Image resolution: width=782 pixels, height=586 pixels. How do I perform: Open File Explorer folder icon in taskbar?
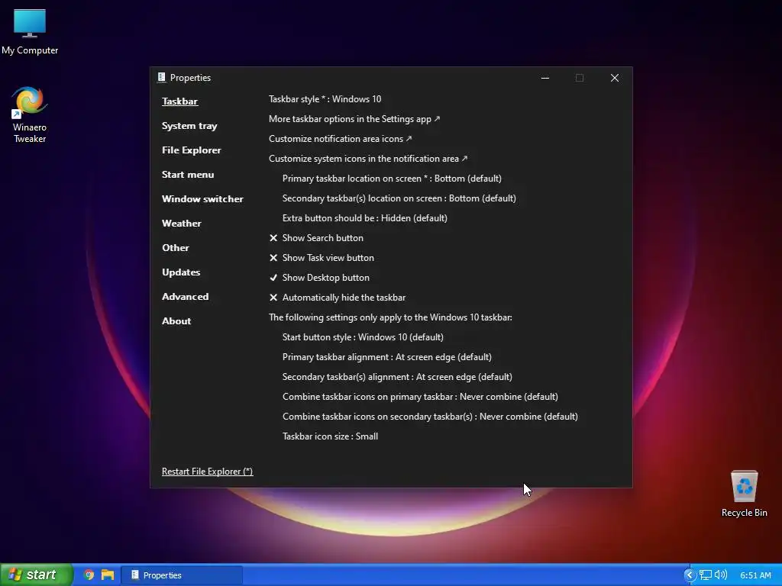pyautogui.click(x=108, y=575)
